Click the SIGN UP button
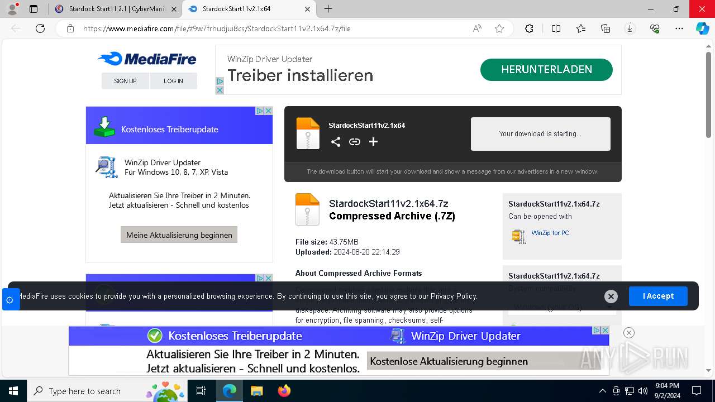This screenshot has height=402, width=715. coord(125,81)
